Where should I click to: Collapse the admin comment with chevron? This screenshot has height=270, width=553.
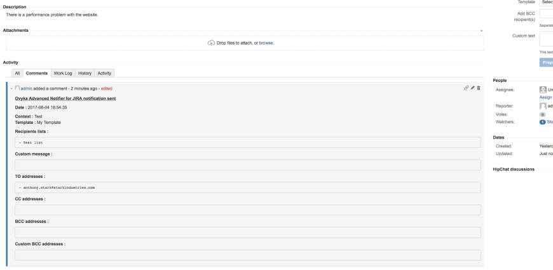[11, 88]
